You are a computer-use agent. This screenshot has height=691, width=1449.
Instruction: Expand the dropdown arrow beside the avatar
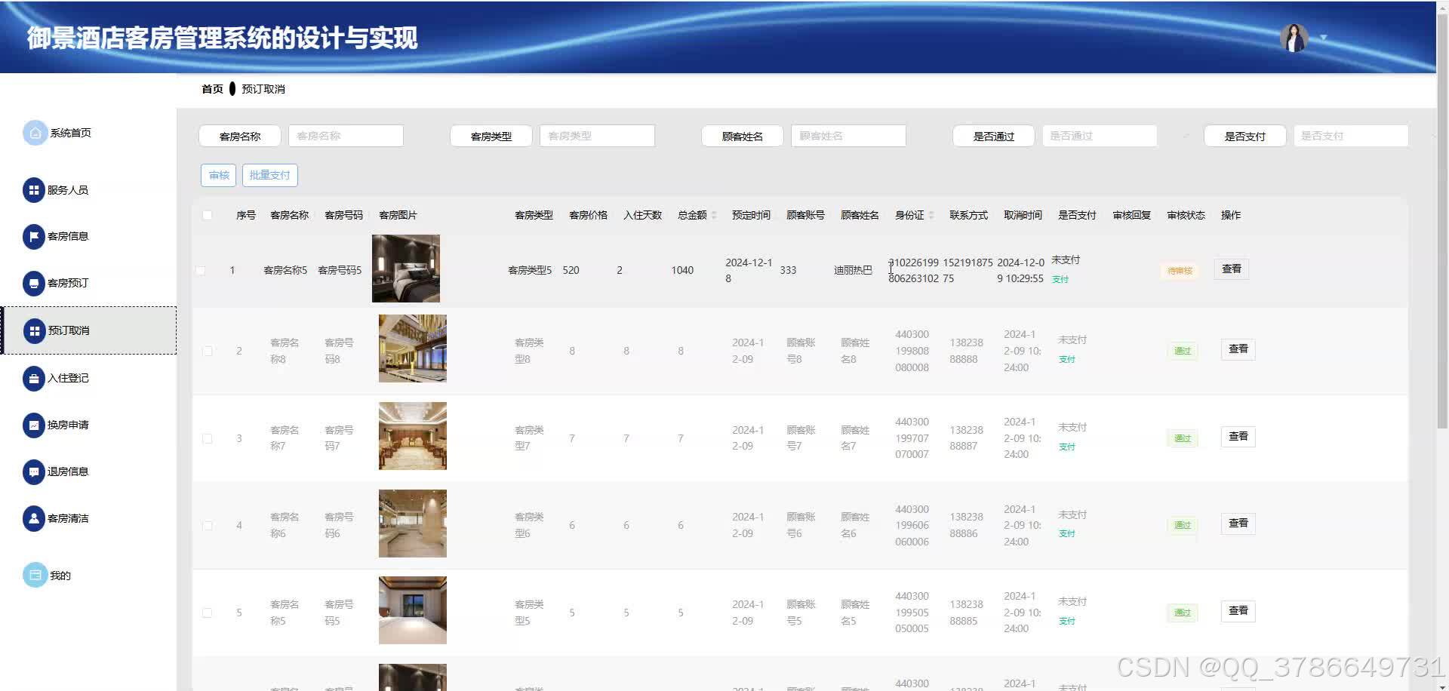[1323, 37]
